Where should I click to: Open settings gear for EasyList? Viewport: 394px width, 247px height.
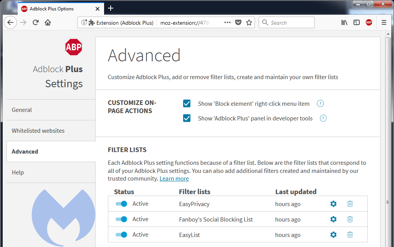[x=333, y=235]
